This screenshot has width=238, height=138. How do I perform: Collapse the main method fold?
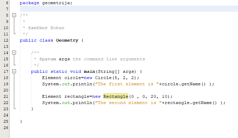(x=14, y=71)
